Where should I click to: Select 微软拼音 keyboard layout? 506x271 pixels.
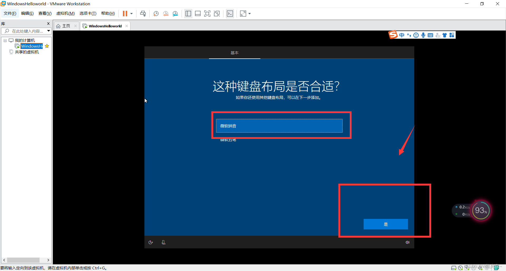pyautogui.click(x=279, y=126)
